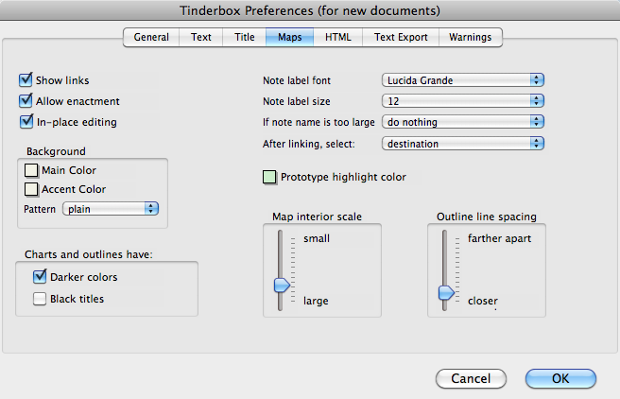This screenshot has width=620, height=399.
Task: Open the Pattern dropdown showing plain
Action: pyautogui.click(x=111, y=209)
